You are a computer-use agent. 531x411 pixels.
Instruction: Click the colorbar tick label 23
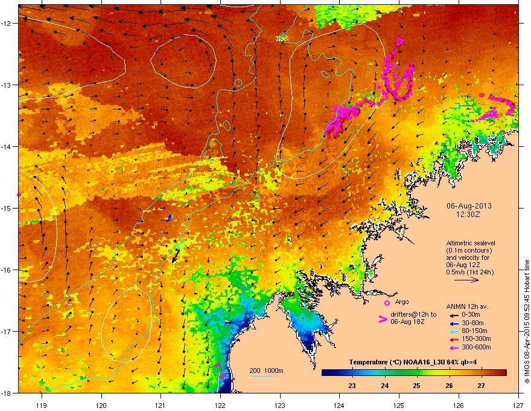[352, 386]
